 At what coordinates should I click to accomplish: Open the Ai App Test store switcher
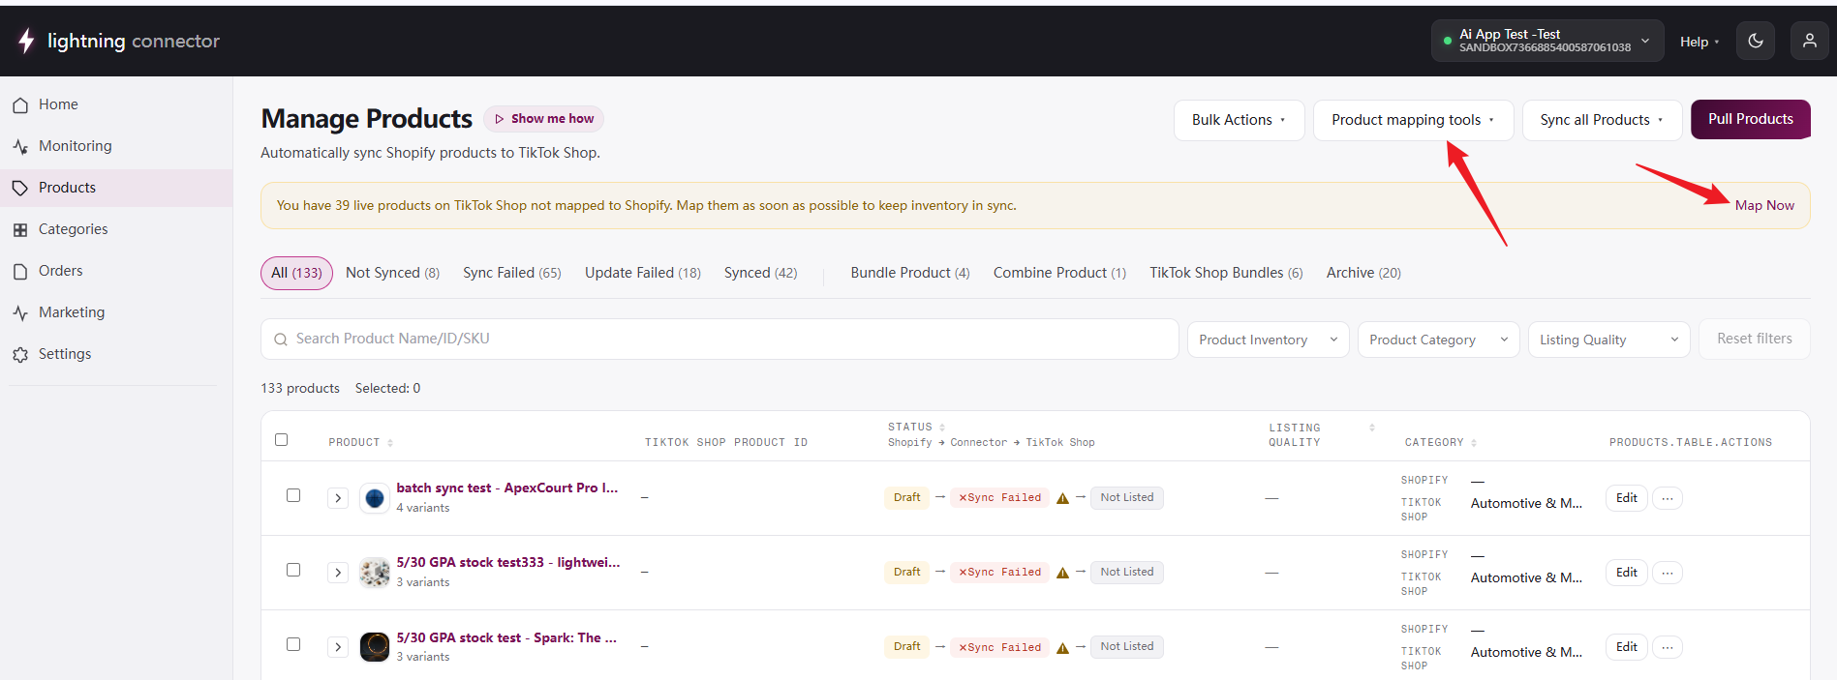[1546, 41]
